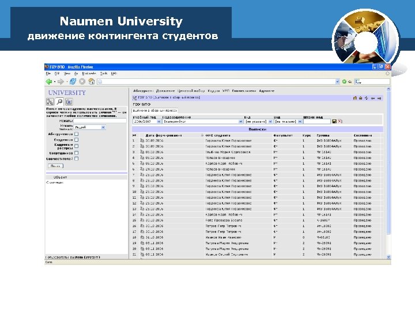Tick the Студентов checkbox
This screenshot has width=415, height=311.
[77, 139]
